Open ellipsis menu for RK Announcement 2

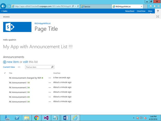click(x=50, y=87)
